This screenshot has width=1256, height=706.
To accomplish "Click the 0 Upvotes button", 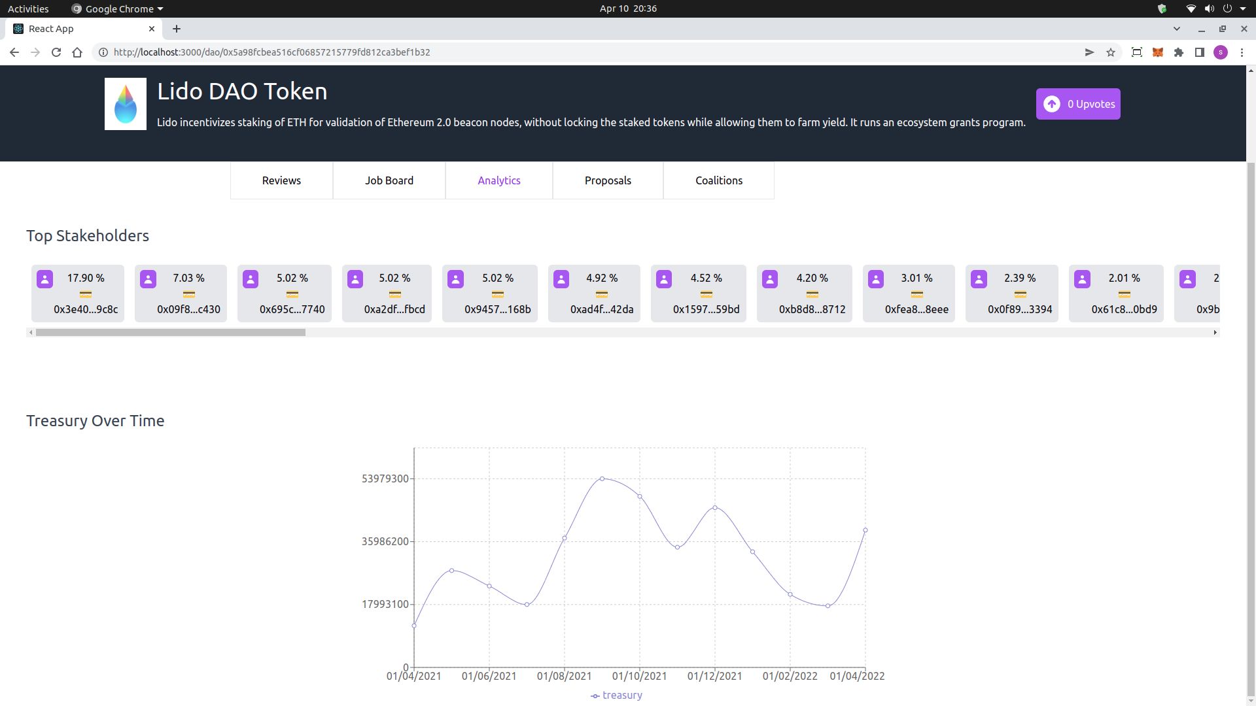I will coord(1078,104).
